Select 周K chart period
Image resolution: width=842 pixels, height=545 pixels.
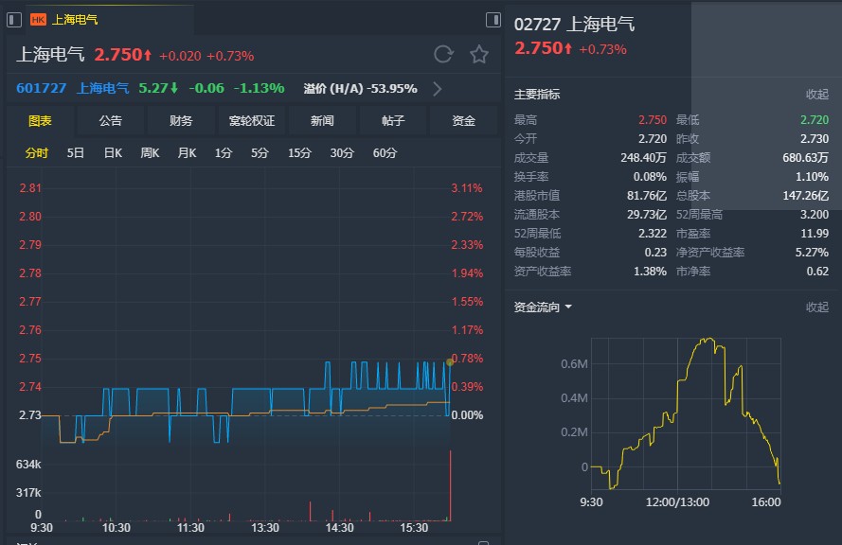coord(150,153)
